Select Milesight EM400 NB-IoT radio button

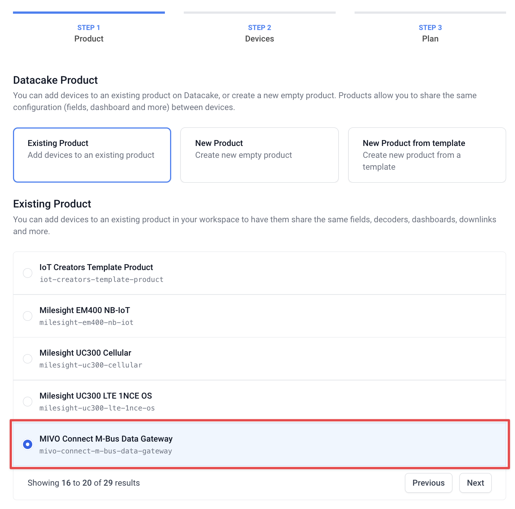[27, 316]
